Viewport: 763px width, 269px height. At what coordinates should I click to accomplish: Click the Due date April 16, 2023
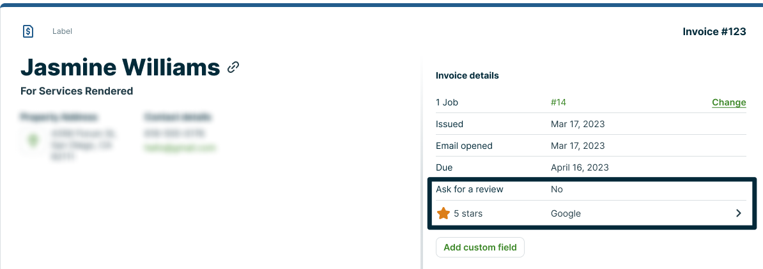point(580,167)
